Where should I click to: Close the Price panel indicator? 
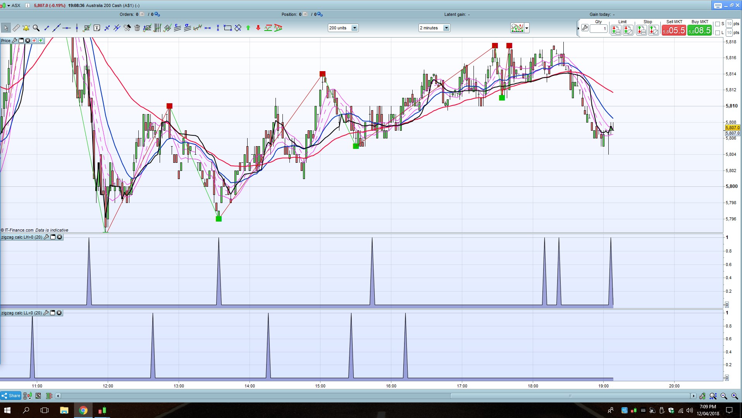click(x=28, y=40)
